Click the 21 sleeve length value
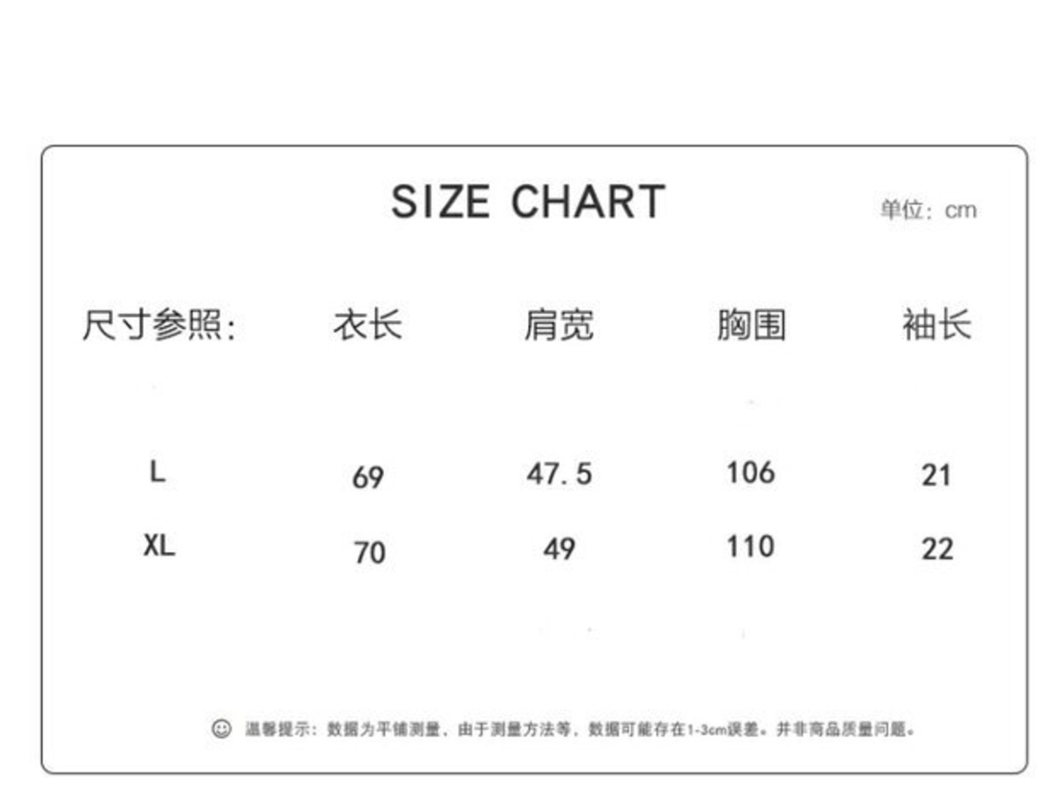The height and width of the screenshot is (798, 1057). [x=936, y=475]
